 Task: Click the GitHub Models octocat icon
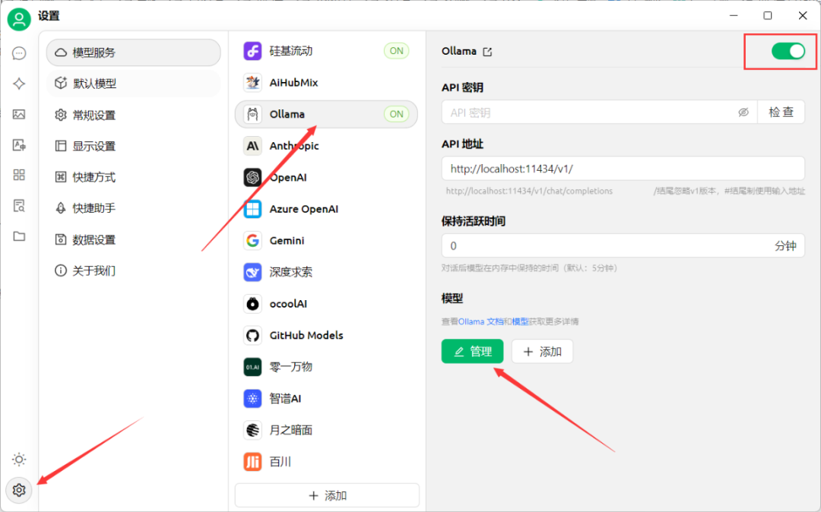point(252,335)
